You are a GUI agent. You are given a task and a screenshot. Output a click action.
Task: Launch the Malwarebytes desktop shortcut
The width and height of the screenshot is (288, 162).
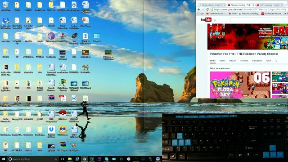click(x=5, y=23)
